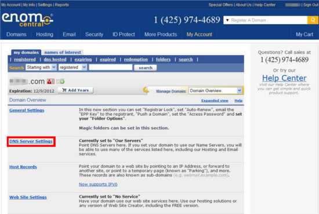
Task: Click the yellow arrow icon near Manage Domain
Action: pyautogui.click(x=146, y=90)
